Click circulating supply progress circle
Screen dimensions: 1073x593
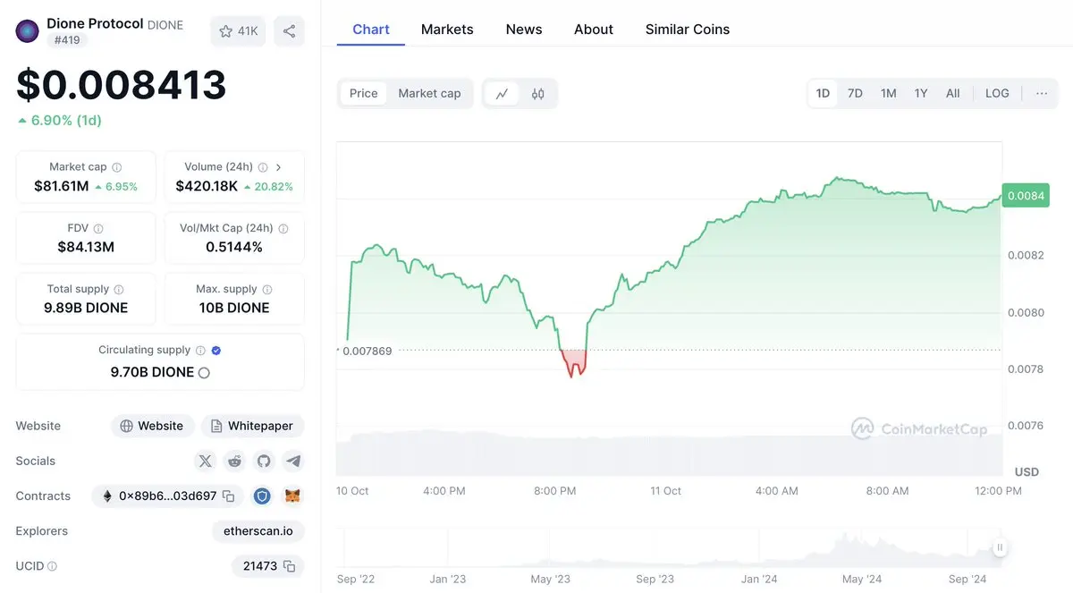coord(204,372)
